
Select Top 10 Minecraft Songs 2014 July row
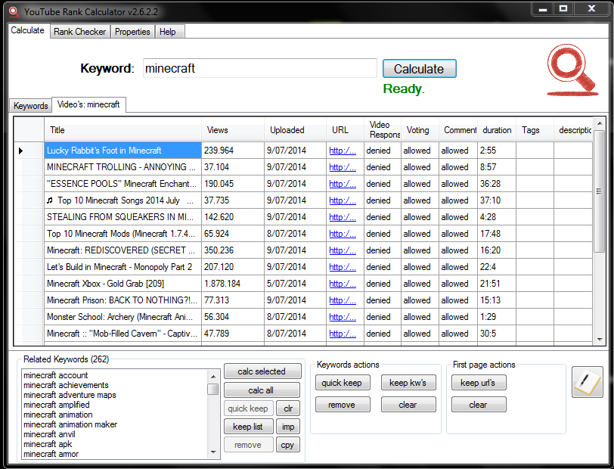click(122, 200)
